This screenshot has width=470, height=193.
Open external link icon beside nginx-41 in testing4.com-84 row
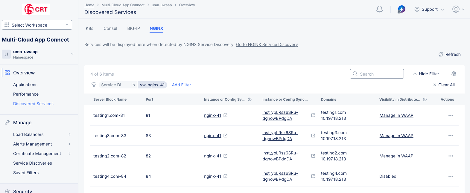point(226,176)
